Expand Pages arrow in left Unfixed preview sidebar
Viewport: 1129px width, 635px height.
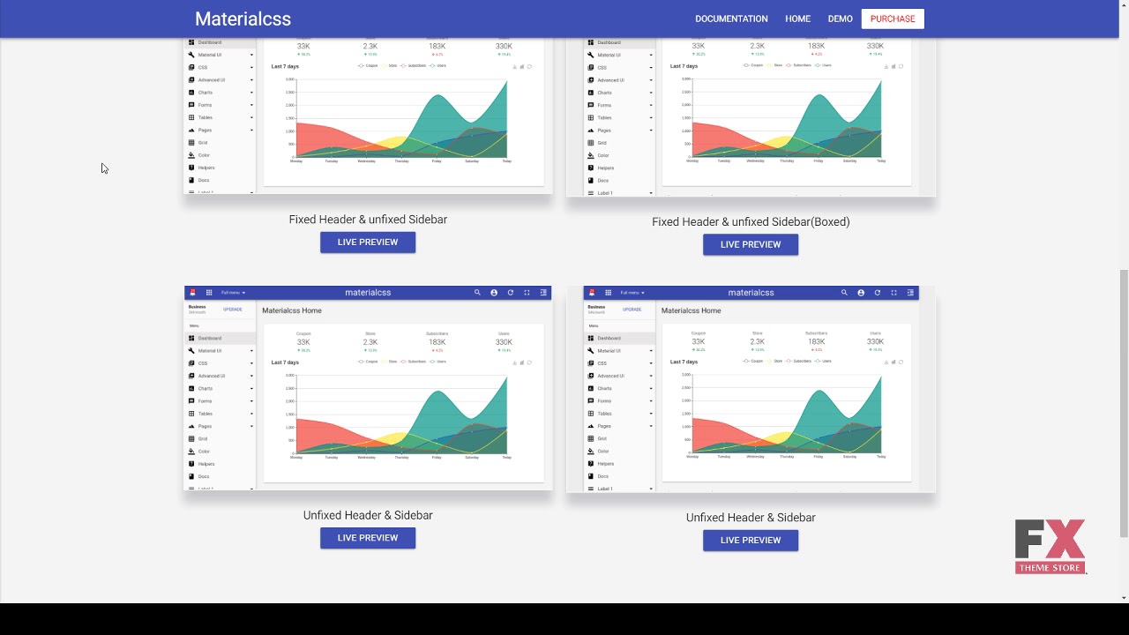(251, 426)
